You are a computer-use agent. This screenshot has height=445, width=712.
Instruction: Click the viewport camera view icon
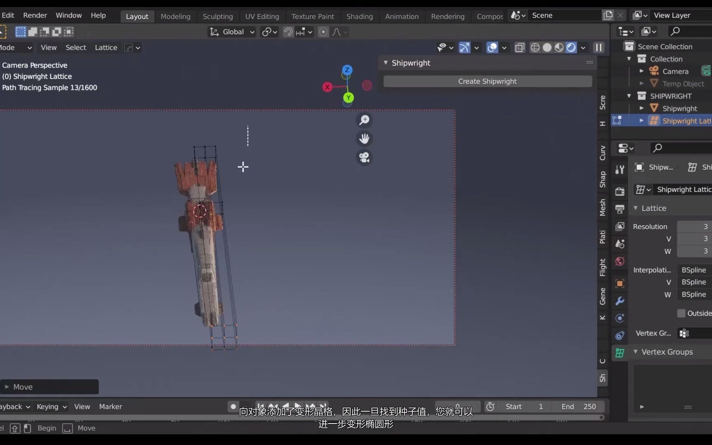[x=364, y=157]
